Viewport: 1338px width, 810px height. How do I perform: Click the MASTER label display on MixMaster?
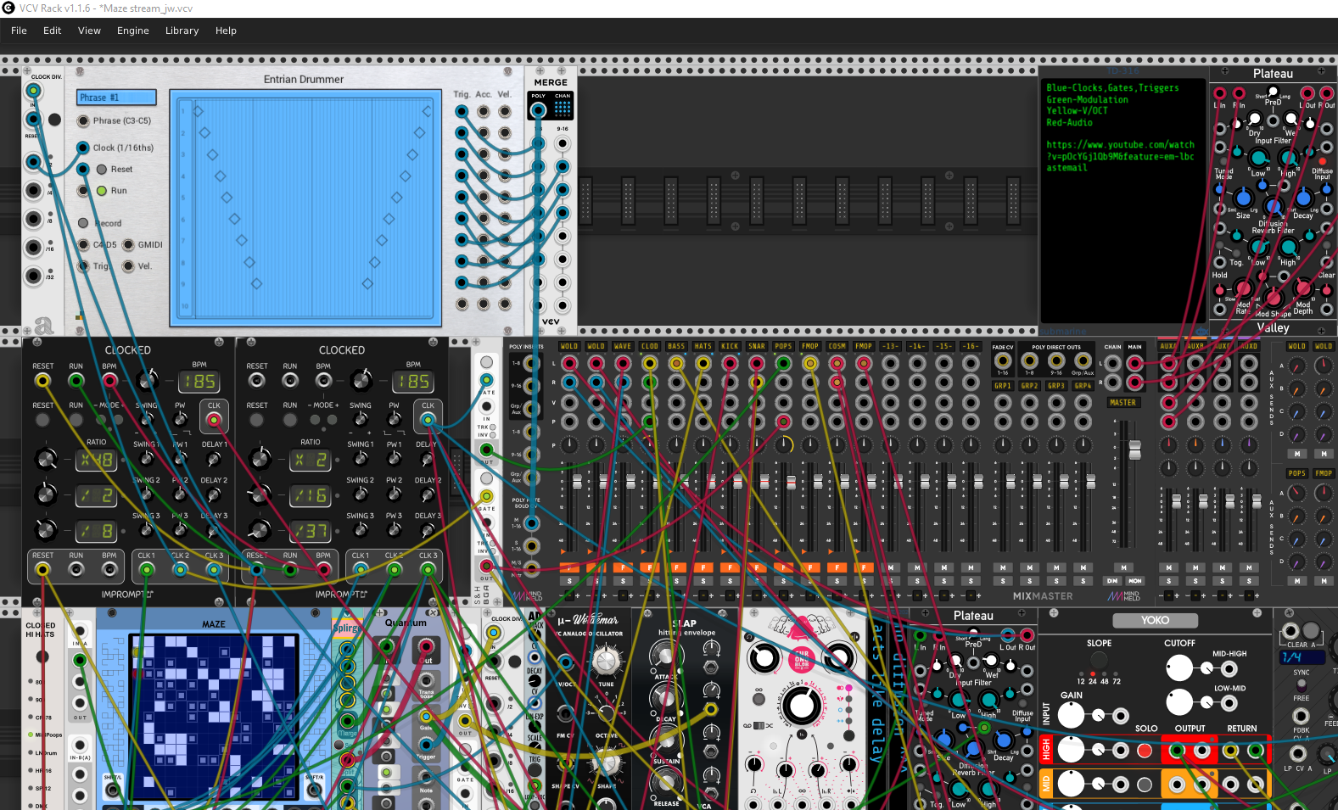1122,403
